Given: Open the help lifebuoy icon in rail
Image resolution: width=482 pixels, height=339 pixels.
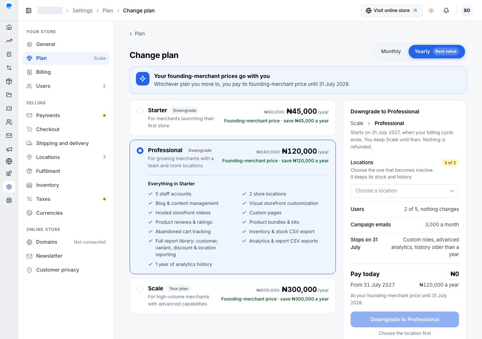Looking at the screenshot, I should 9,200.
